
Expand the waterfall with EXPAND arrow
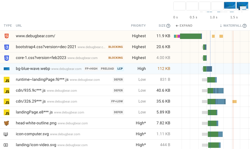coord(184,26)
